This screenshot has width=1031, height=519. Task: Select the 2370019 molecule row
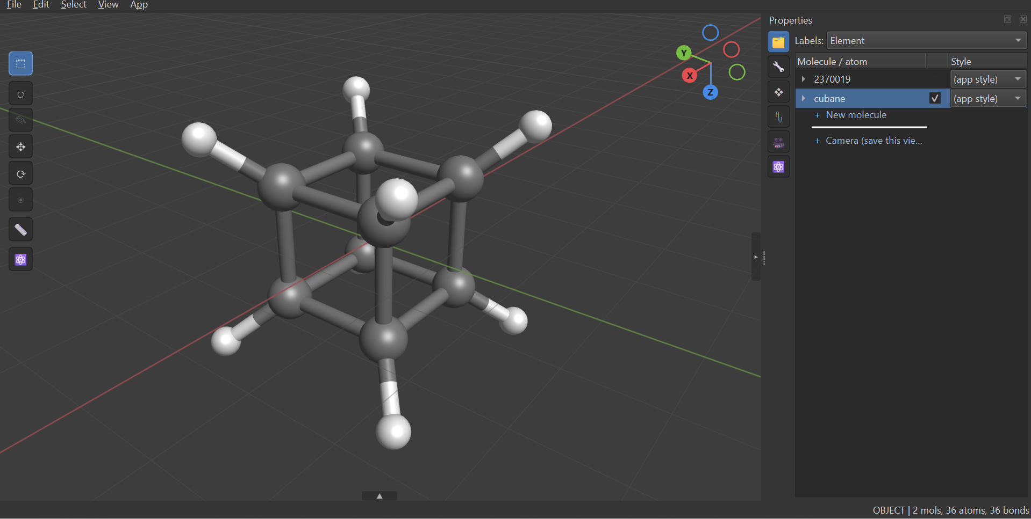872,79
